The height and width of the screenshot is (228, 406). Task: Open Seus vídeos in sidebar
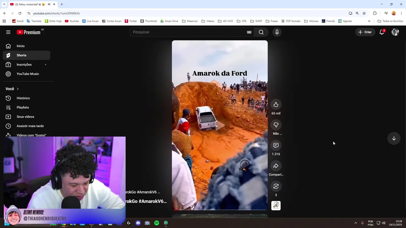[x=27, y=117]
